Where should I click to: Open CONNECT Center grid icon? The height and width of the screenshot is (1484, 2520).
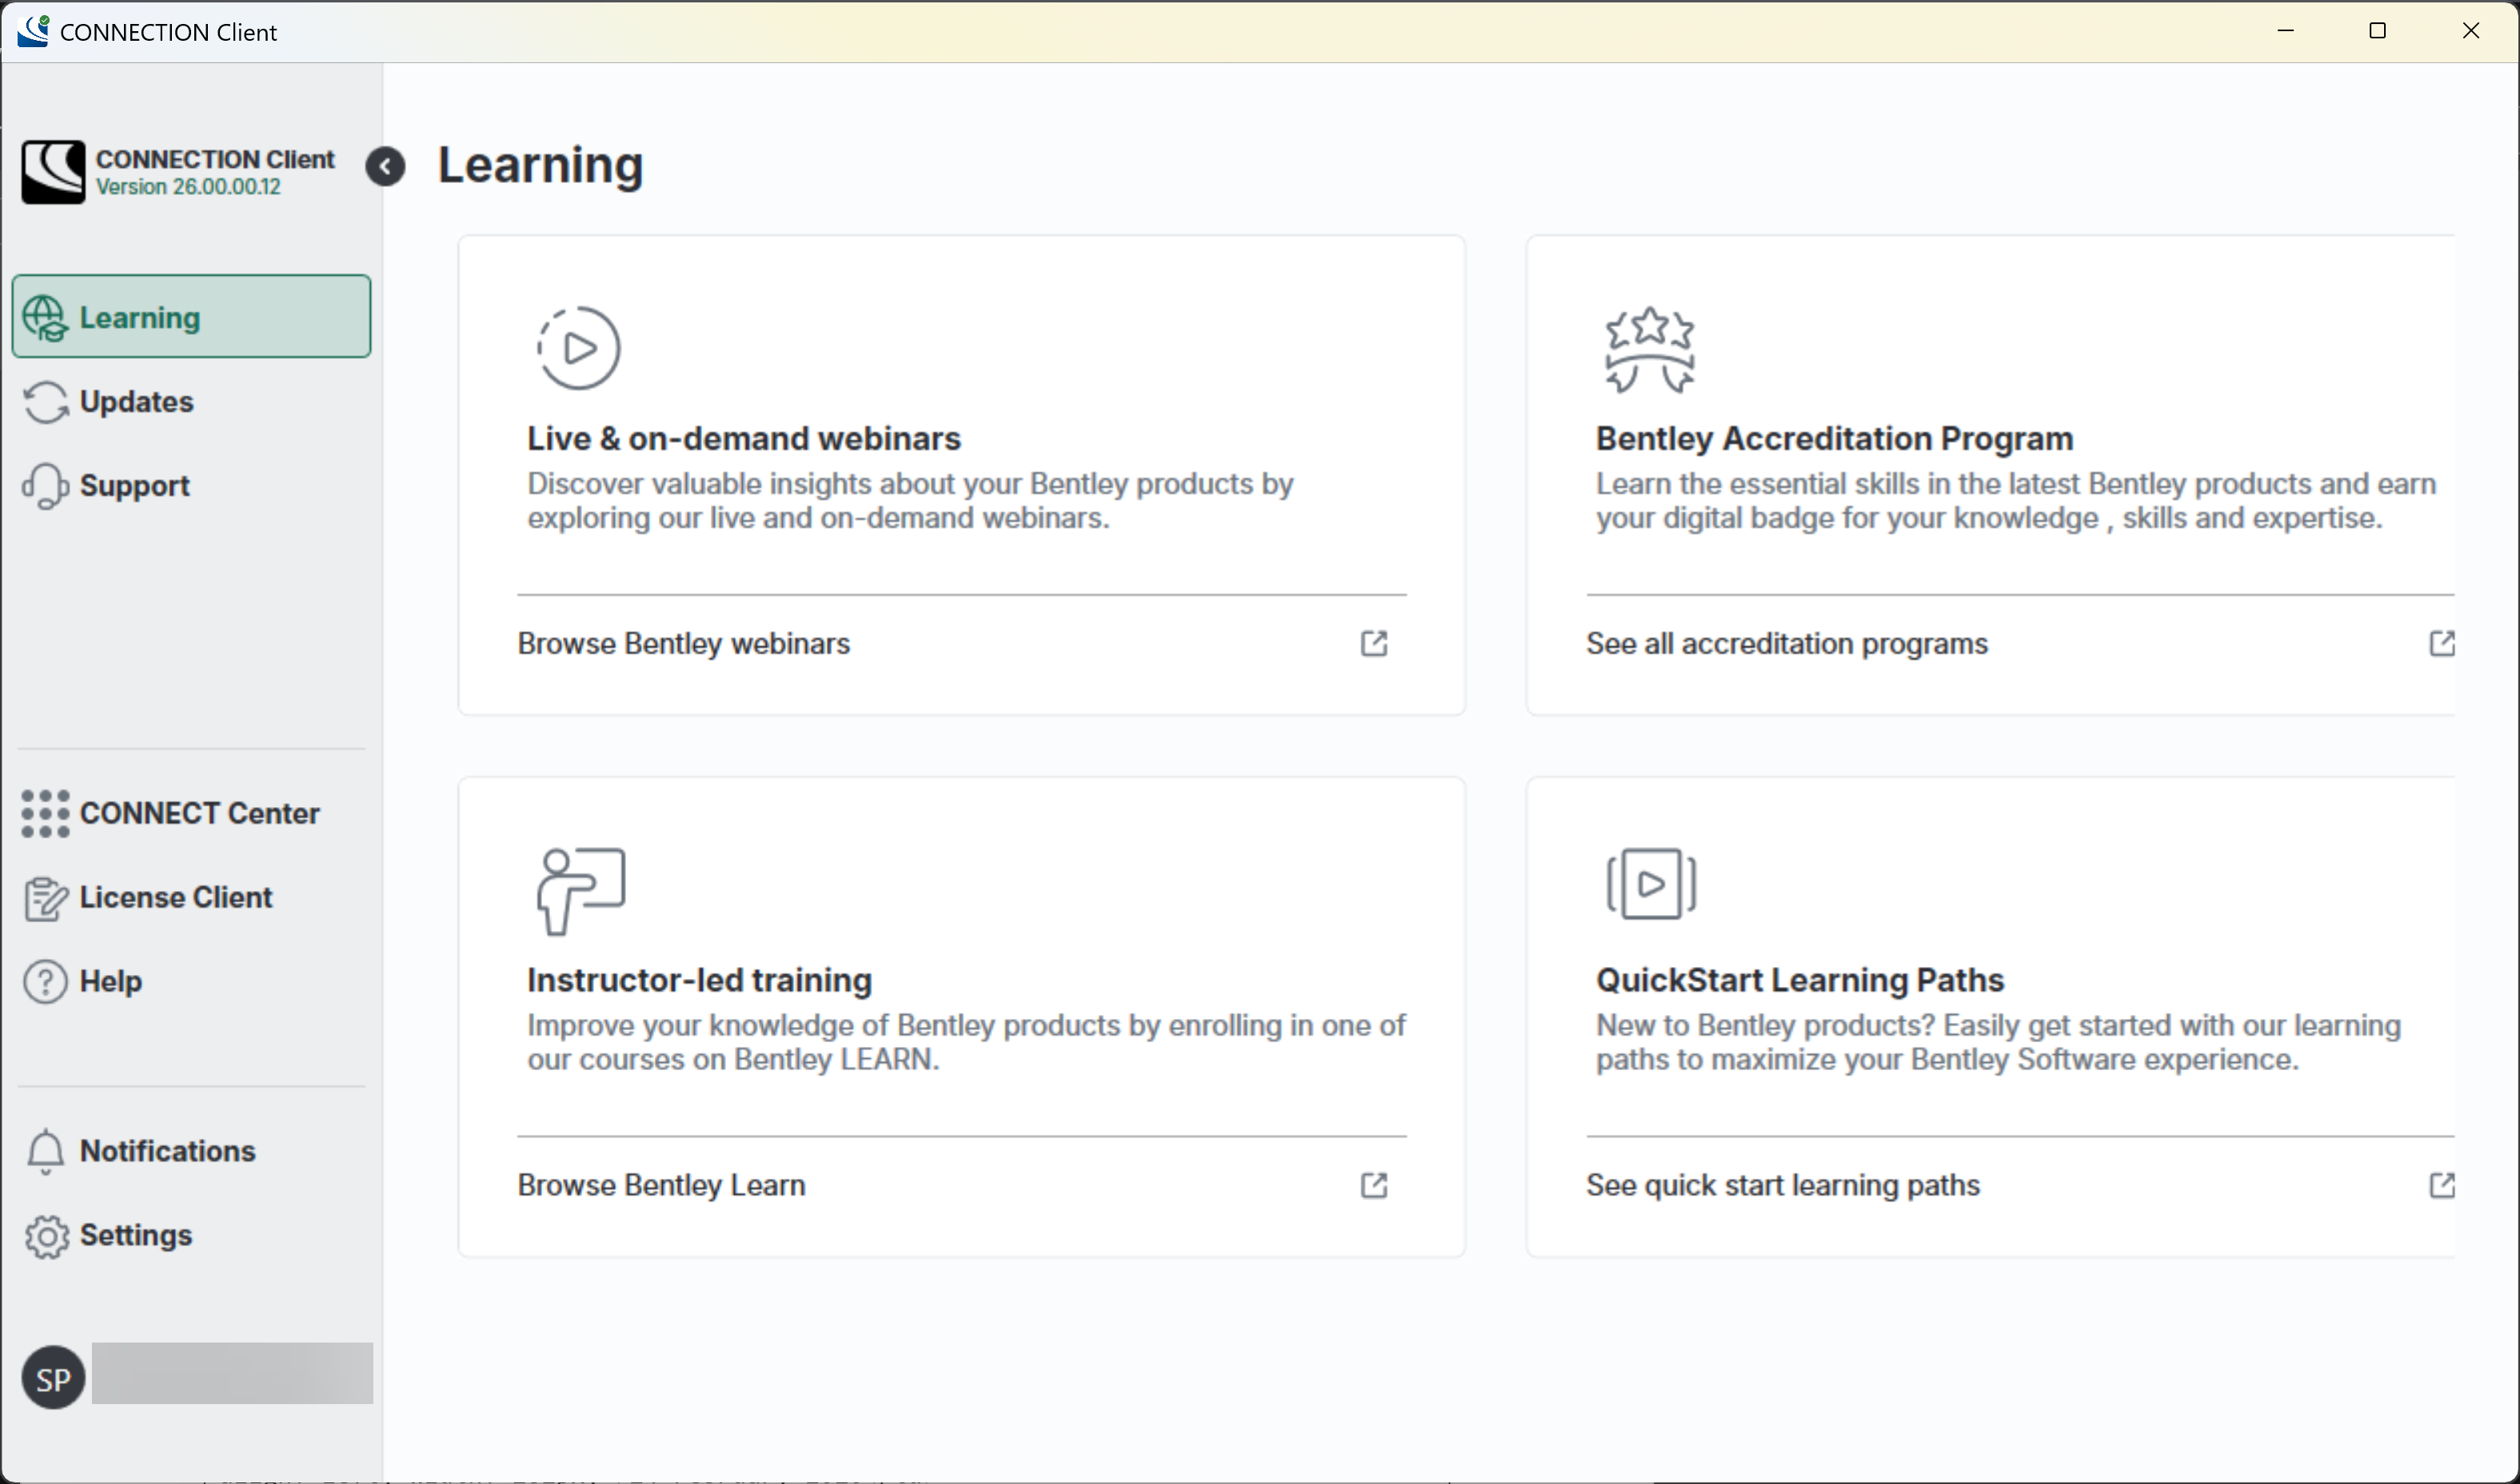coord(45,813)
